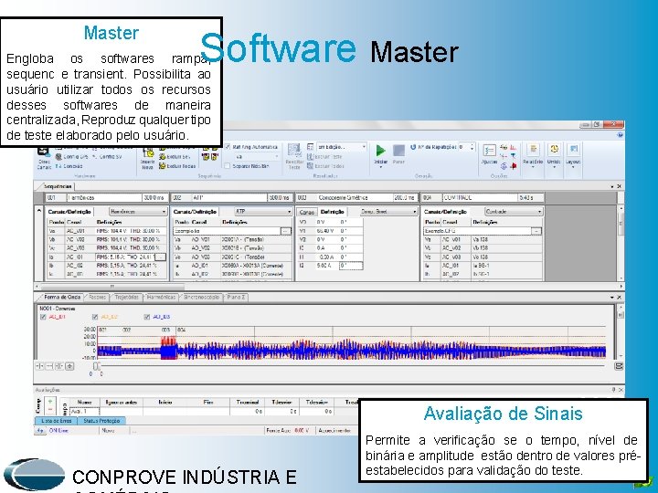The height and width of the screenshot is (493, 658).
Task: Open the ATP type dropdown in sequence 002
Action: pos(263,212)
